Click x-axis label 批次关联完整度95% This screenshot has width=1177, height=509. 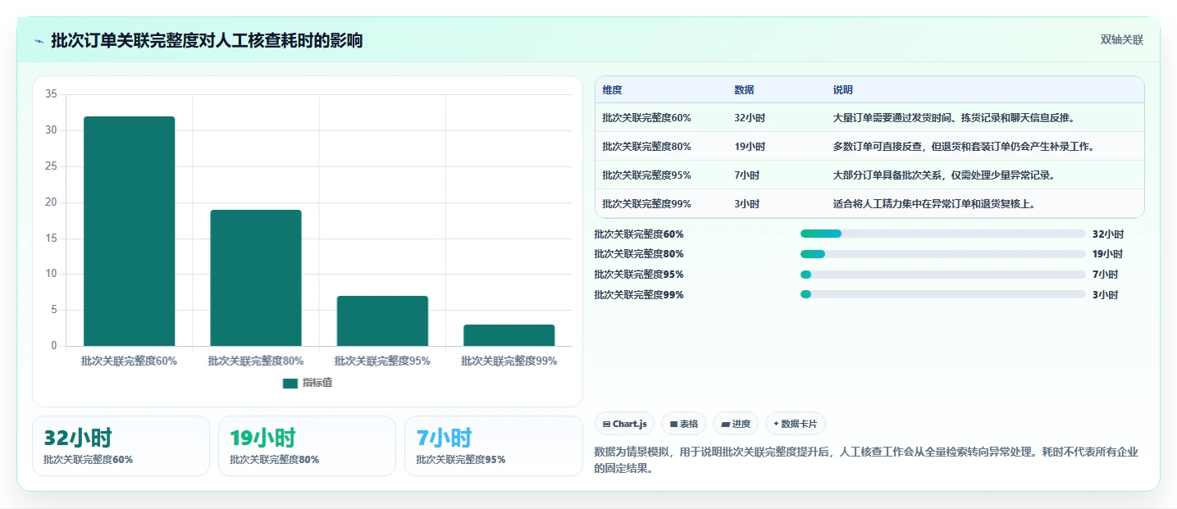(x=382, y=361)
